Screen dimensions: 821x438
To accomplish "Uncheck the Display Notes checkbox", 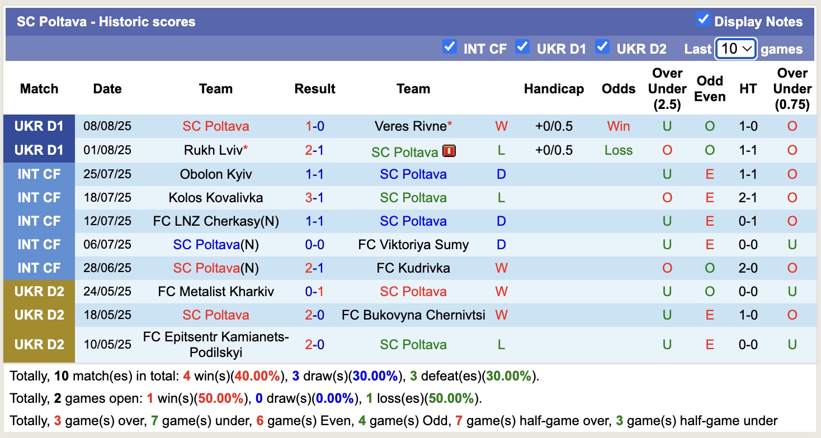I will 702,19.
